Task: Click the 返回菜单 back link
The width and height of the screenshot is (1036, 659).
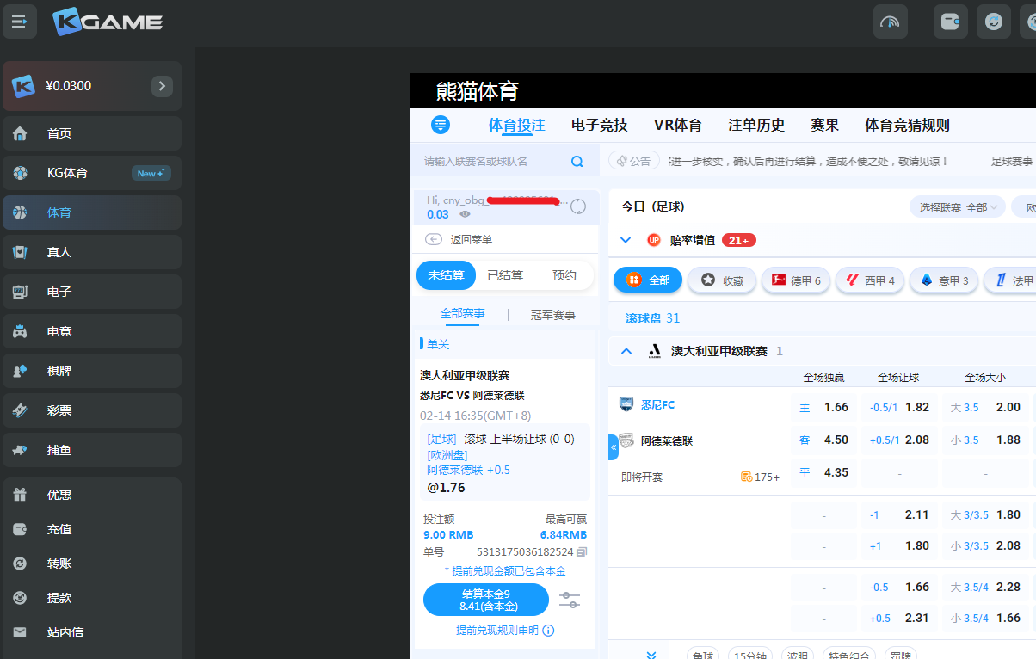Action: click(x=460, y=240)
